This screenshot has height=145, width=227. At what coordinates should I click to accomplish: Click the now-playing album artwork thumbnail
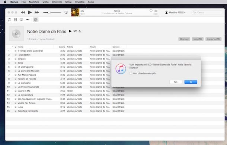coord(76,12)
